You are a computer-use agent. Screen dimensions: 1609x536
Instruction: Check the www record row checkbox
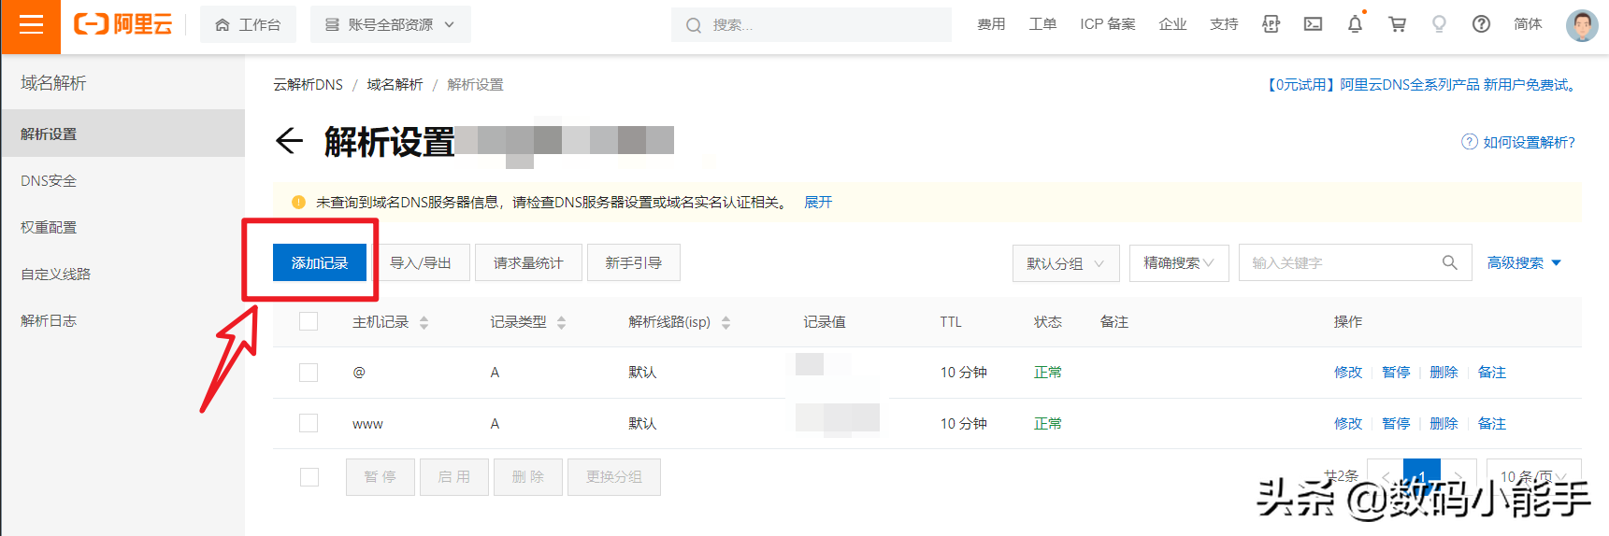(309, 423)
